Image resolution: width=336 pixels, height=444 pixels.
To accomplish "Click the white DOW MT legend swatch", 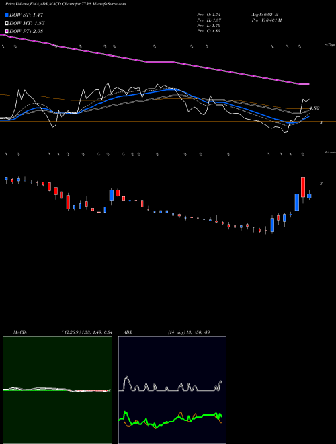I will [7, 24].
